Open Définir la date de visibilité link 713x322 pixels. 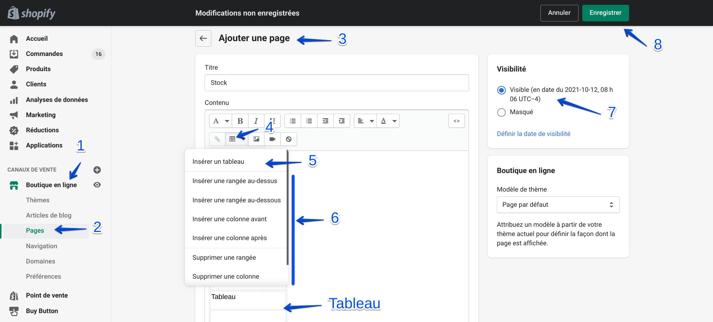[x=534, y=134]
